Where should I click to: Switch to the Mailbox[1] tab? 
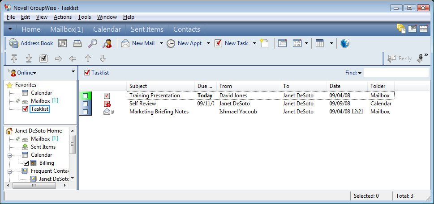coord(67,29)
